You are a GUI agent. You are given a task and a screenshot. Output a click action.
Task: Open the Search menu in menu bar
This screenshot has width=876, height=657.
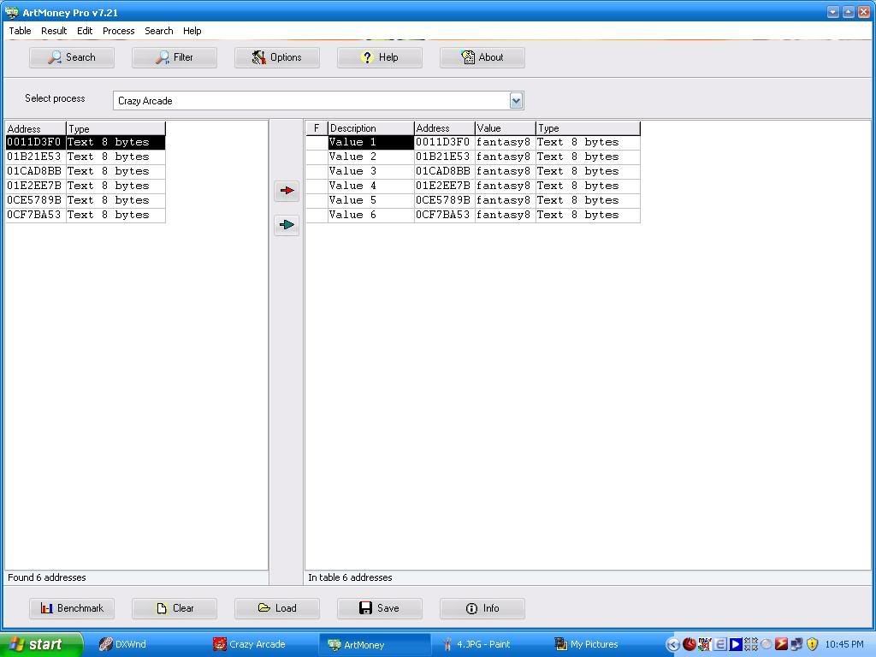tap(159, 31)
